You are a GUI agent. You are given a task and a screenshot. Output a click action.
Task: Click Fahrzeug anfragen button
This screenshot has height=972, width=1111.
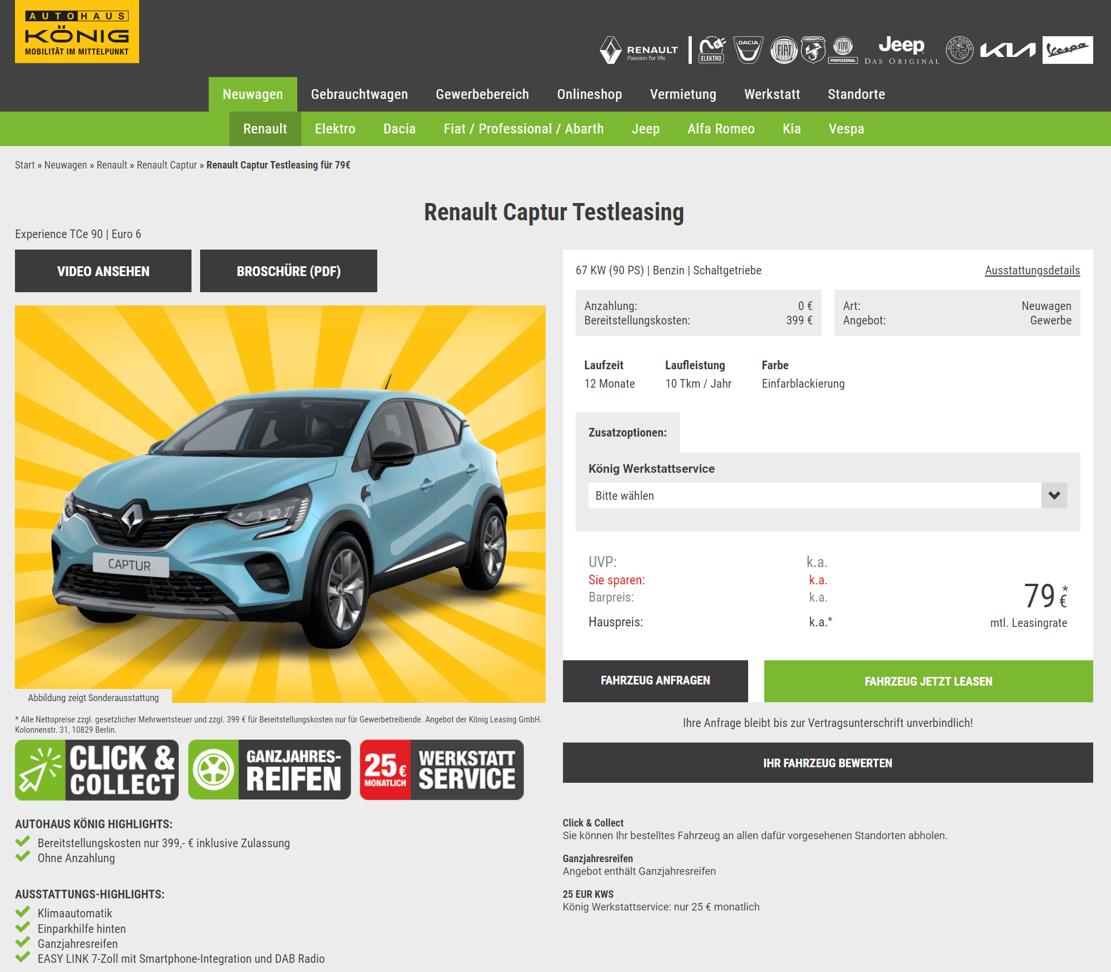(x=656, y=681)
